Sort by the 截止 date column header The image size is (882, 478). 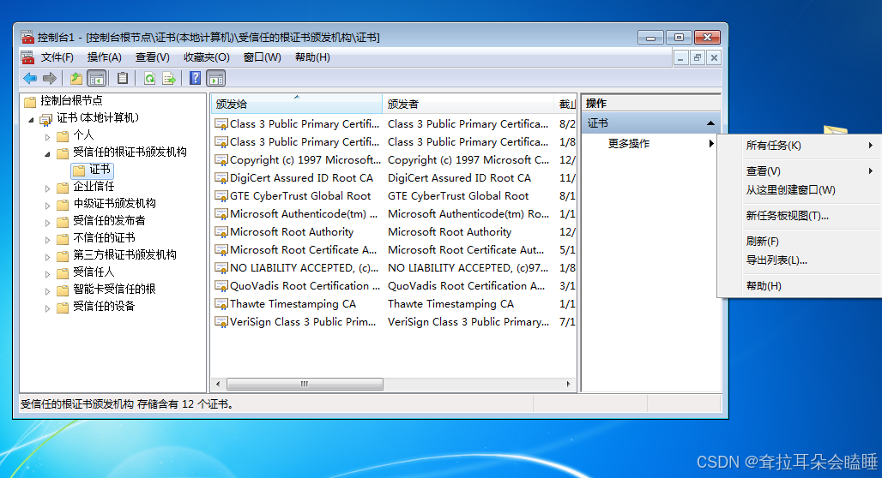pyautogui.click(x=565, y=104)
